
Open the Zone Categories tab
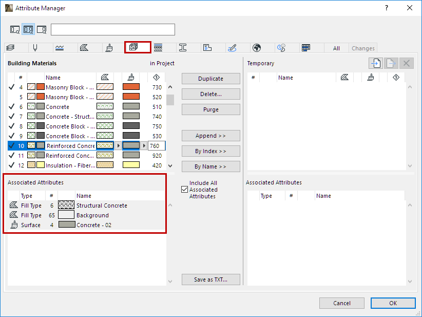click(207, 48)
